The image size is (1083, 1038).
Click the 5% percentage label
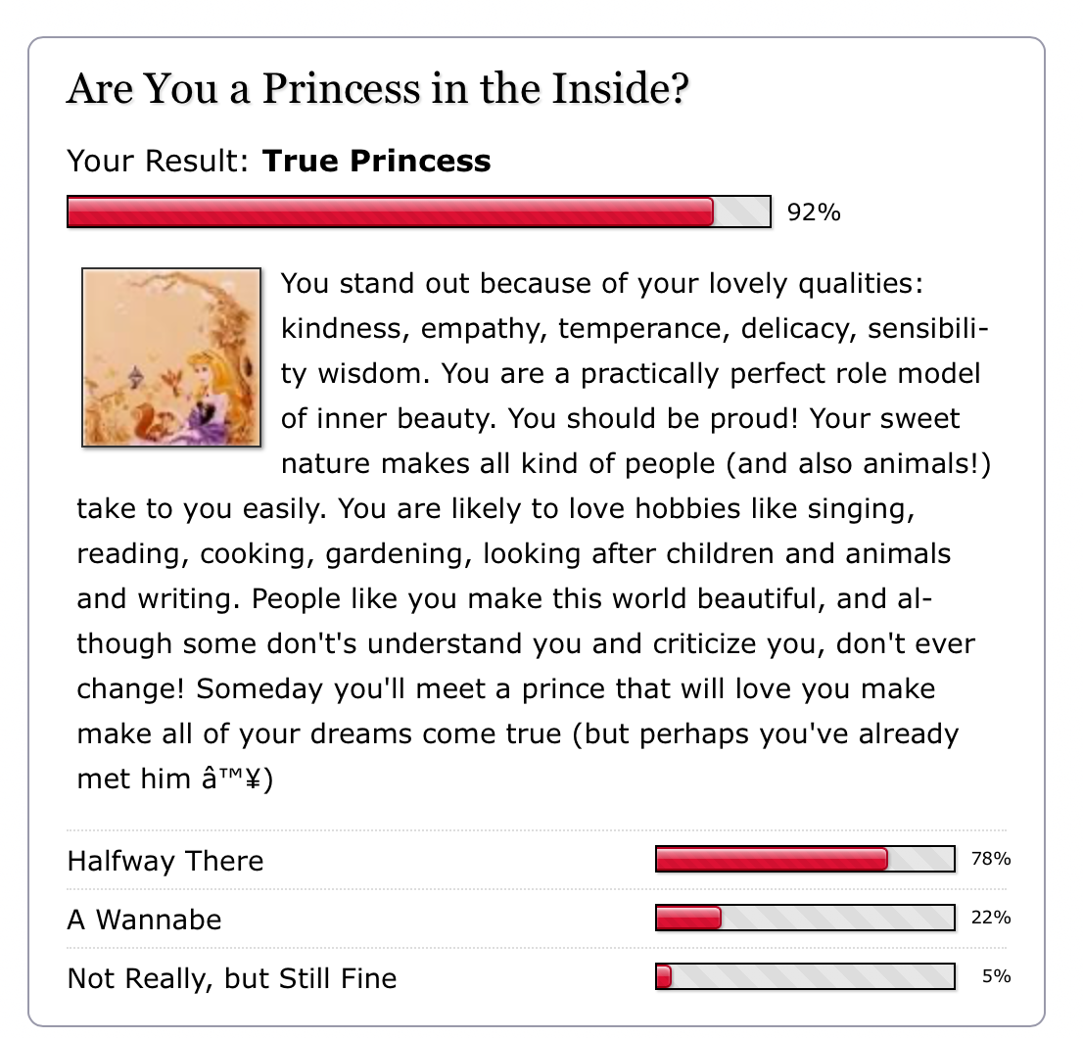pyautogui.click(x=996, y=977)
